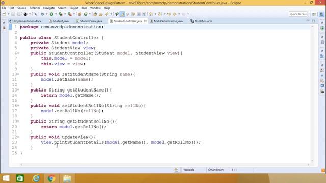Click the Quick Access search field

(298, 14)
